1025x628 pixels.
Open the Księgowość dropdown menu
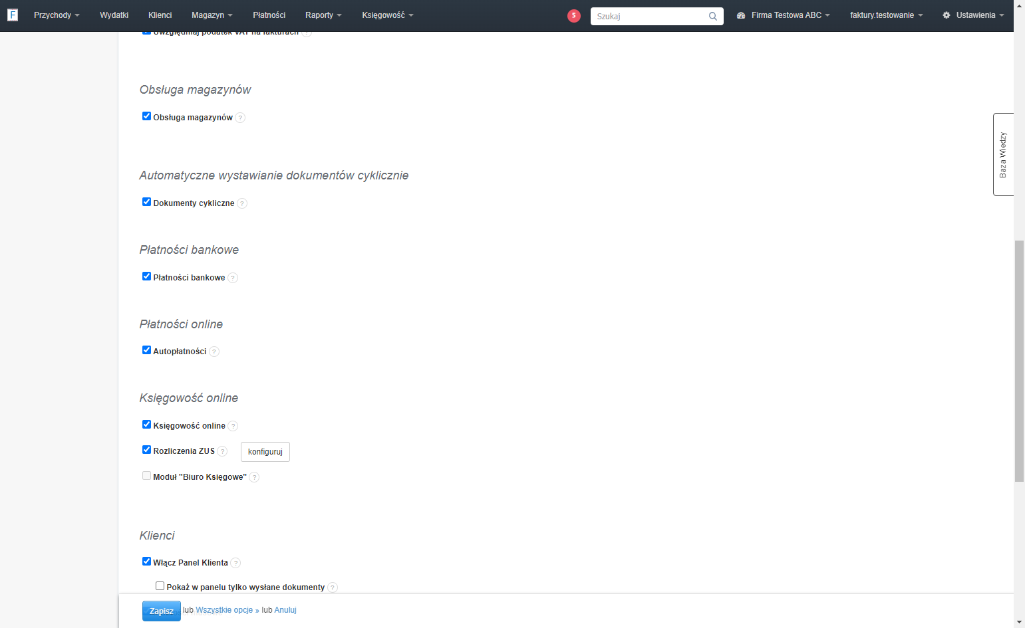click(x=388, y=15)
